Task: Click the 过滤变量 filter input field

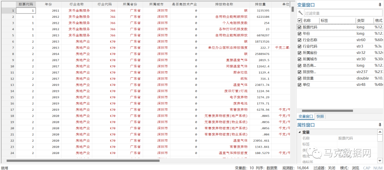Action: tap(342, 13)
